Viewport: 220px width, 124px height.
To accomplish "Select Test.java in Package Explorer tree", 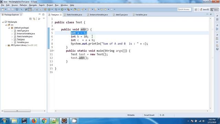I will (21, 39).
